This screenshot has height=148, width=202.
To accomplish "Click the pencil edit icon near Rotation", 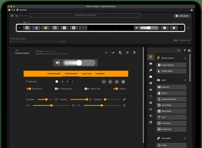I will click(x=124, y=99).
